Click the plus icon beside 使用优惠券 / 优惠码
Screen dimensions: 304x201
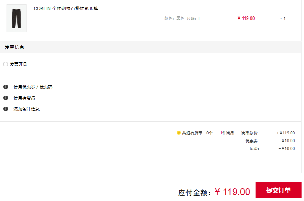(5, 87)
